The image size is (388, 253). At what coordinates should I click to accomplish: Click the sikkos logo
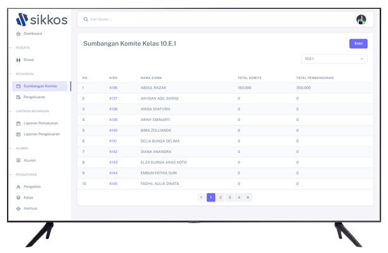pos(42,20)
